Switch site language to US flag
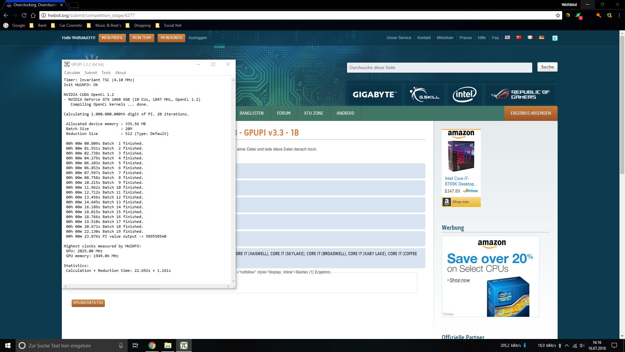This screenshot has width=625, height=352. (507, 37)
